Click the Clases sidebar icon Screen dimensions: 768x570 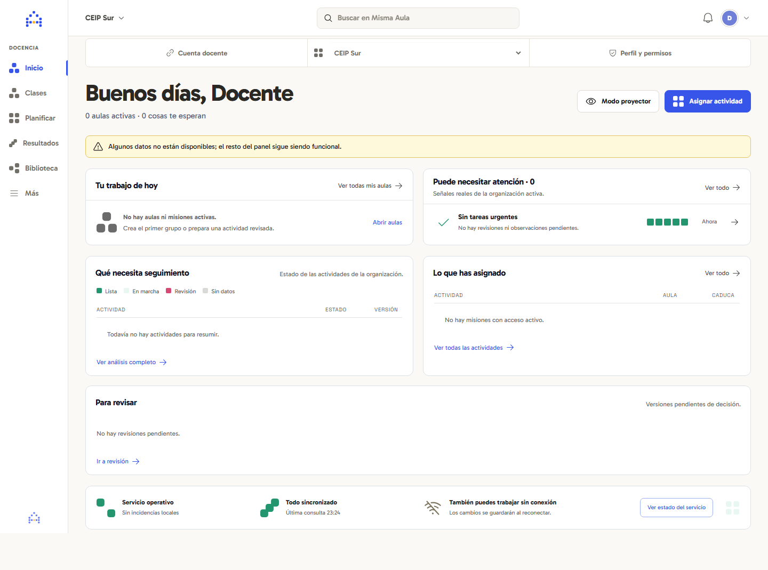pos(14,93)
